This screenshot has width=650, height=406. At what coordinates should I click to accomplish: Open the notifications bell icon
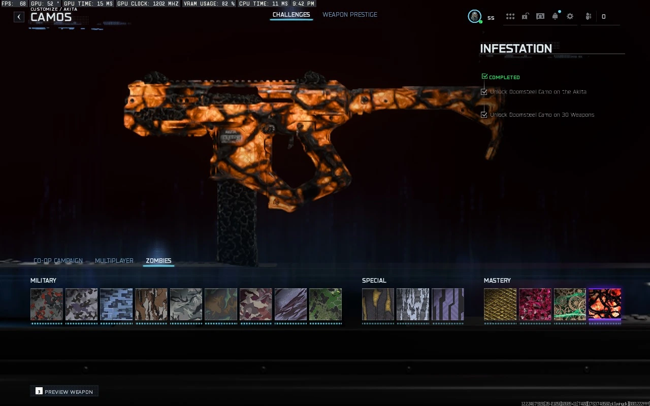pyautogui.click(x=556, y=16)
